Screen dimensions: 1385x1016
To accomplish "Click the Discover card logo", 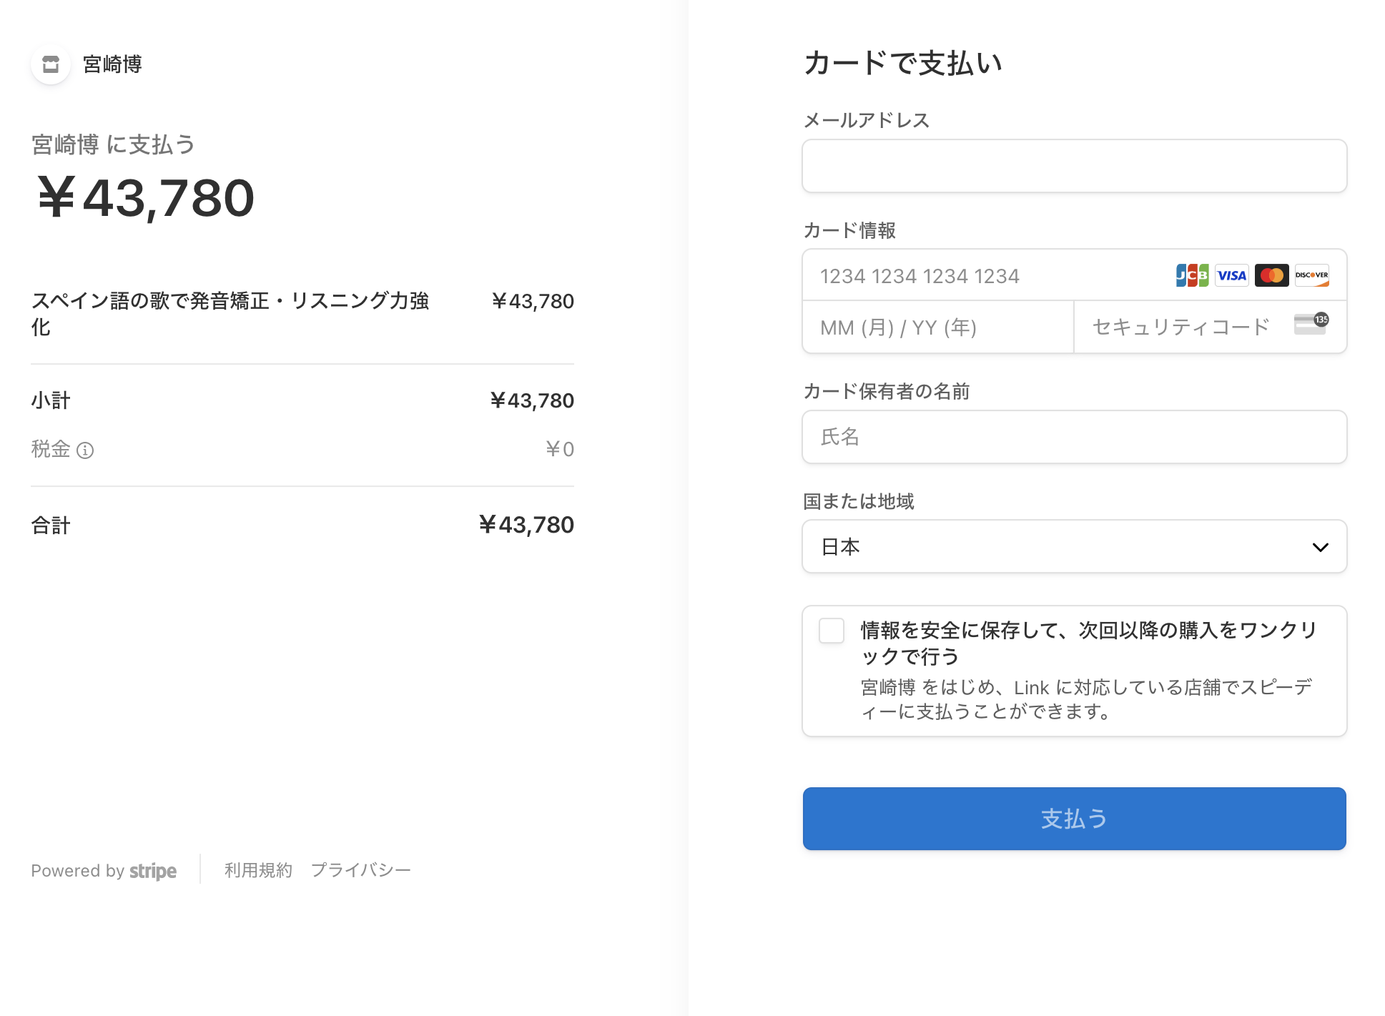I will tap(1312, 275).
